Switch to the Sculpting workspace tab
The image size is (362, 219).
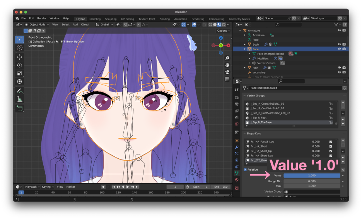point(111,19)
